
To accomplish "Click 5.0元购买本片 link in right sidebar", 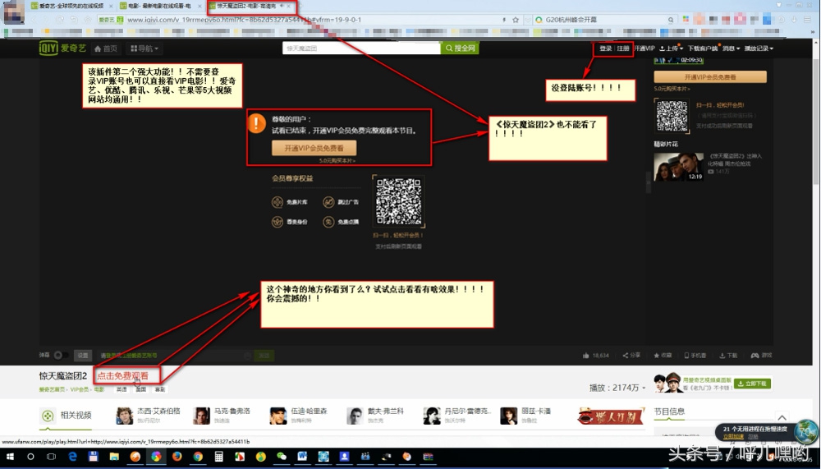I will [672, 89].
